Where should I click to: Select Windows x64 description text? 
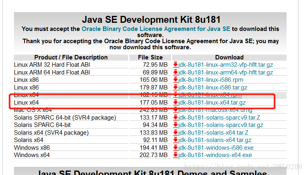32,155
